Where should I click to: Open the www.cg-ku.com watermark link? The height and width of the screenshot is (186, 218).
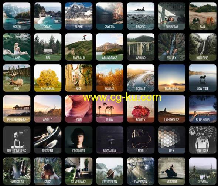[122, 98]
